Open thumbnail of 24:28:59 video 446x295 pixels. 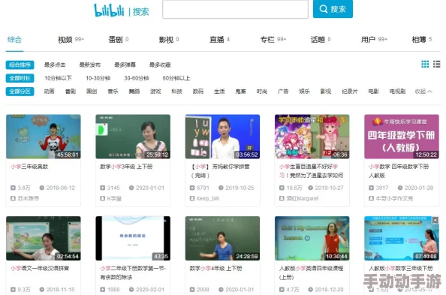click(x=222, y=238)
